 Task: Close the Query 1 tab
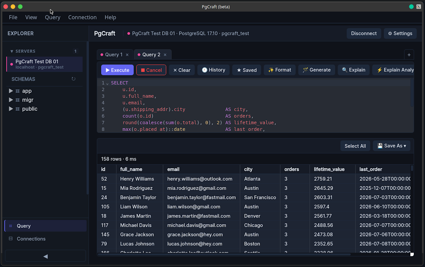[x=127, y=55]
